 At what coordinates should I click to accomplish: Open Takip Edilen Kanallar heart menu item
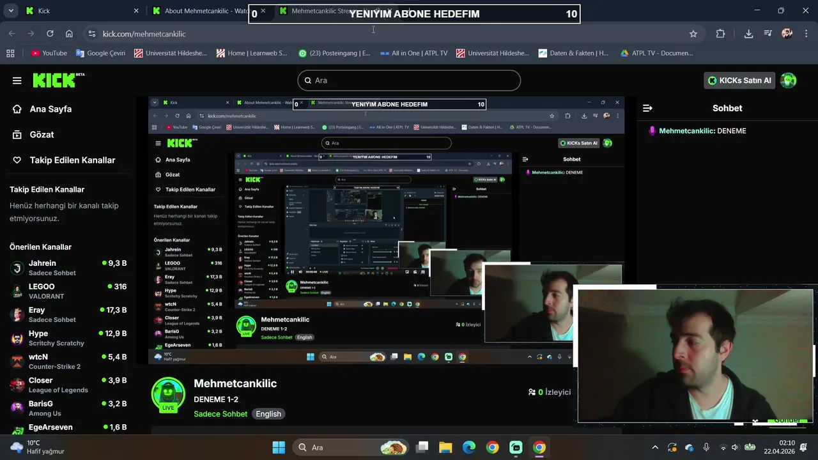point(64,160)
